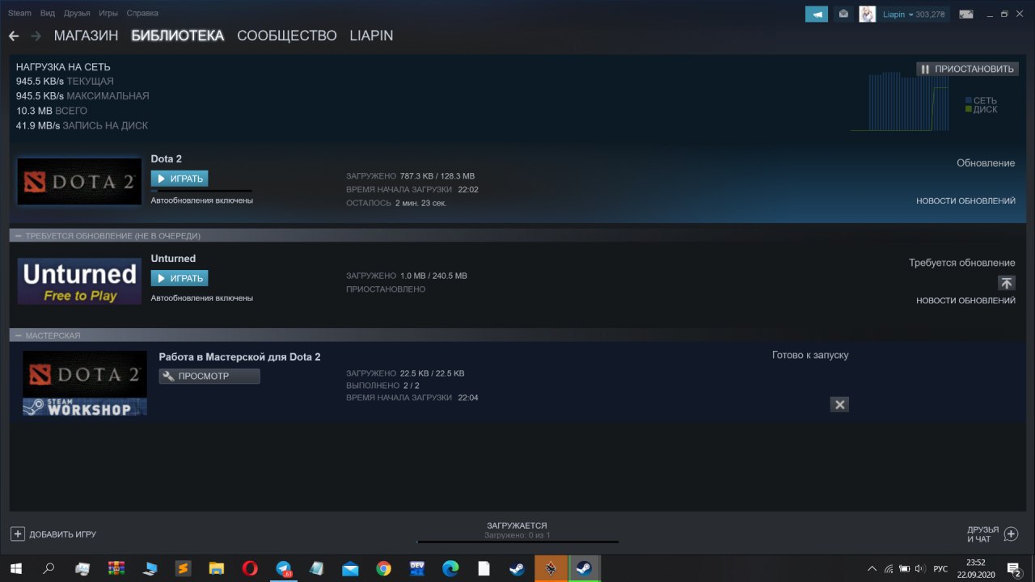
Task: Open Telegram from the taskbar
Action: pyautogui.click(x=284, y=569)
